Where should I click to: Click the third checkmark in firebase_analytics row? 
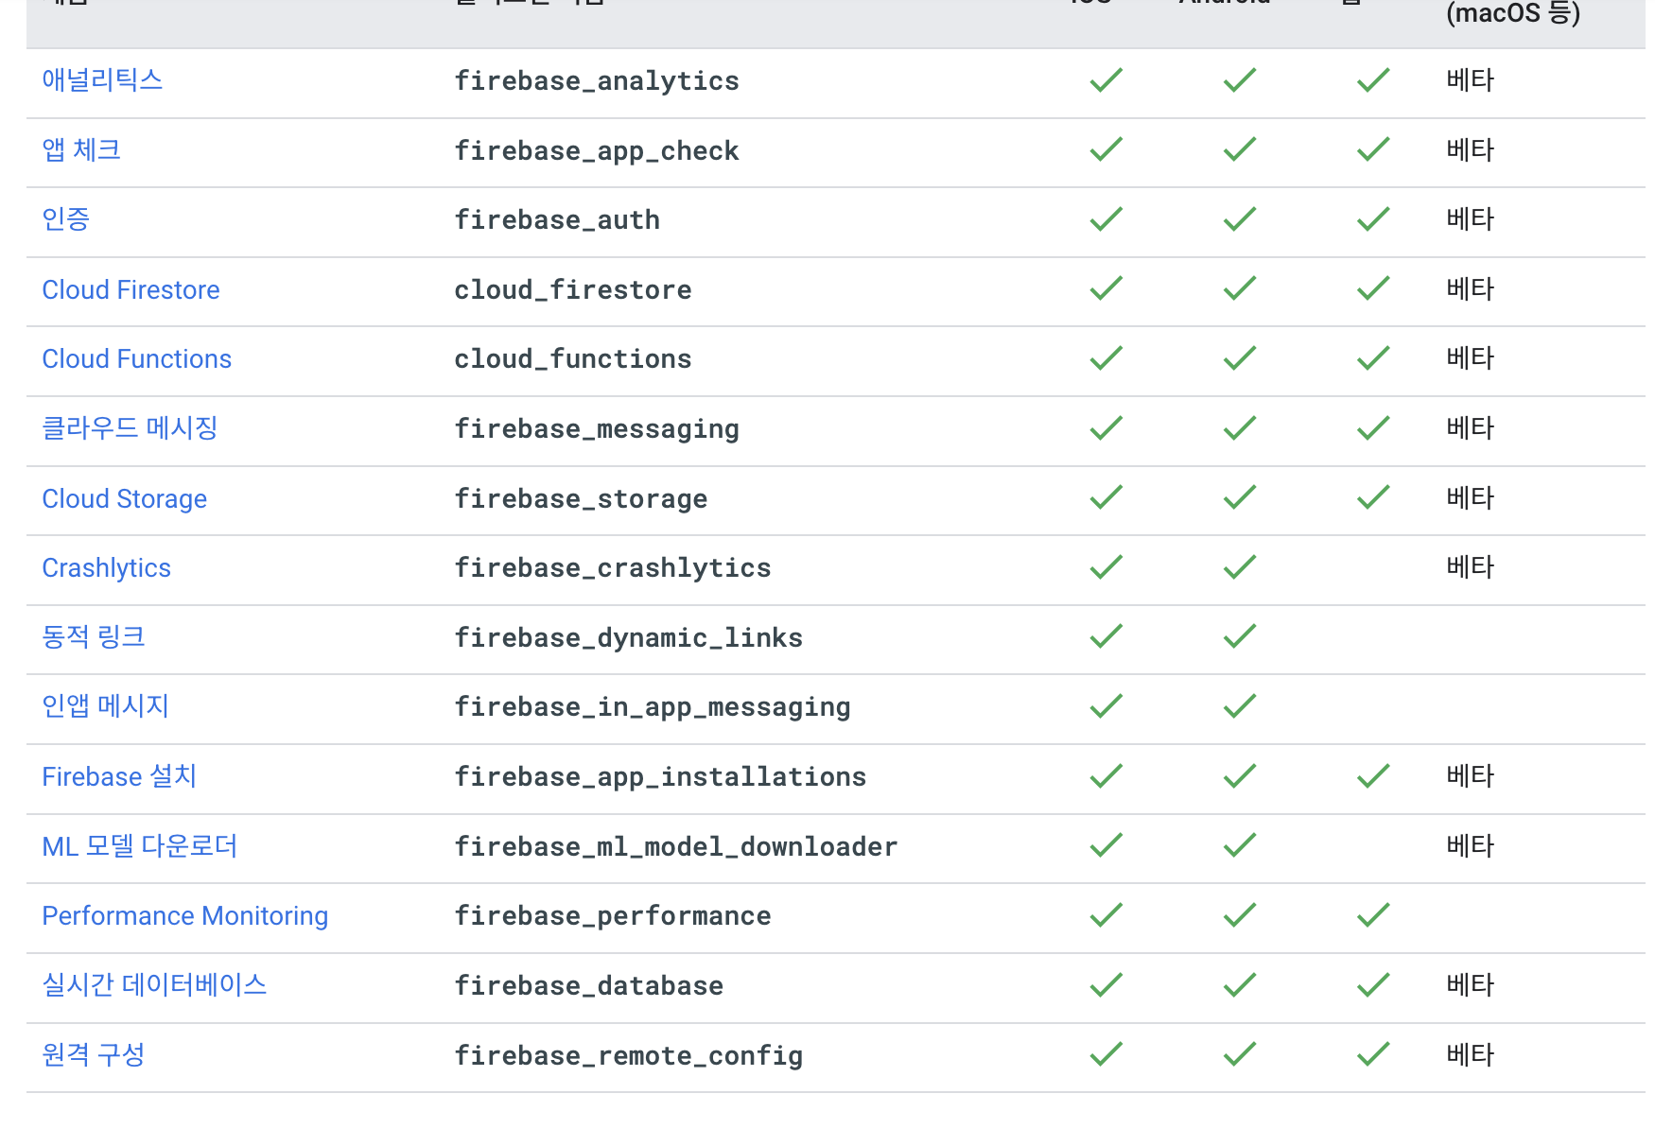click(x=1373, y=80)
